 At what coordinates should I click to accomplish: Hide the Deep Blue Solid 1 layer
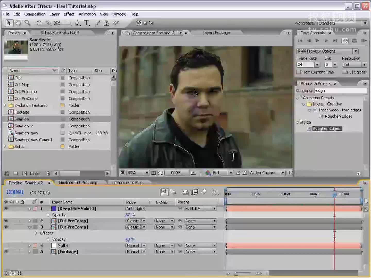6,208
